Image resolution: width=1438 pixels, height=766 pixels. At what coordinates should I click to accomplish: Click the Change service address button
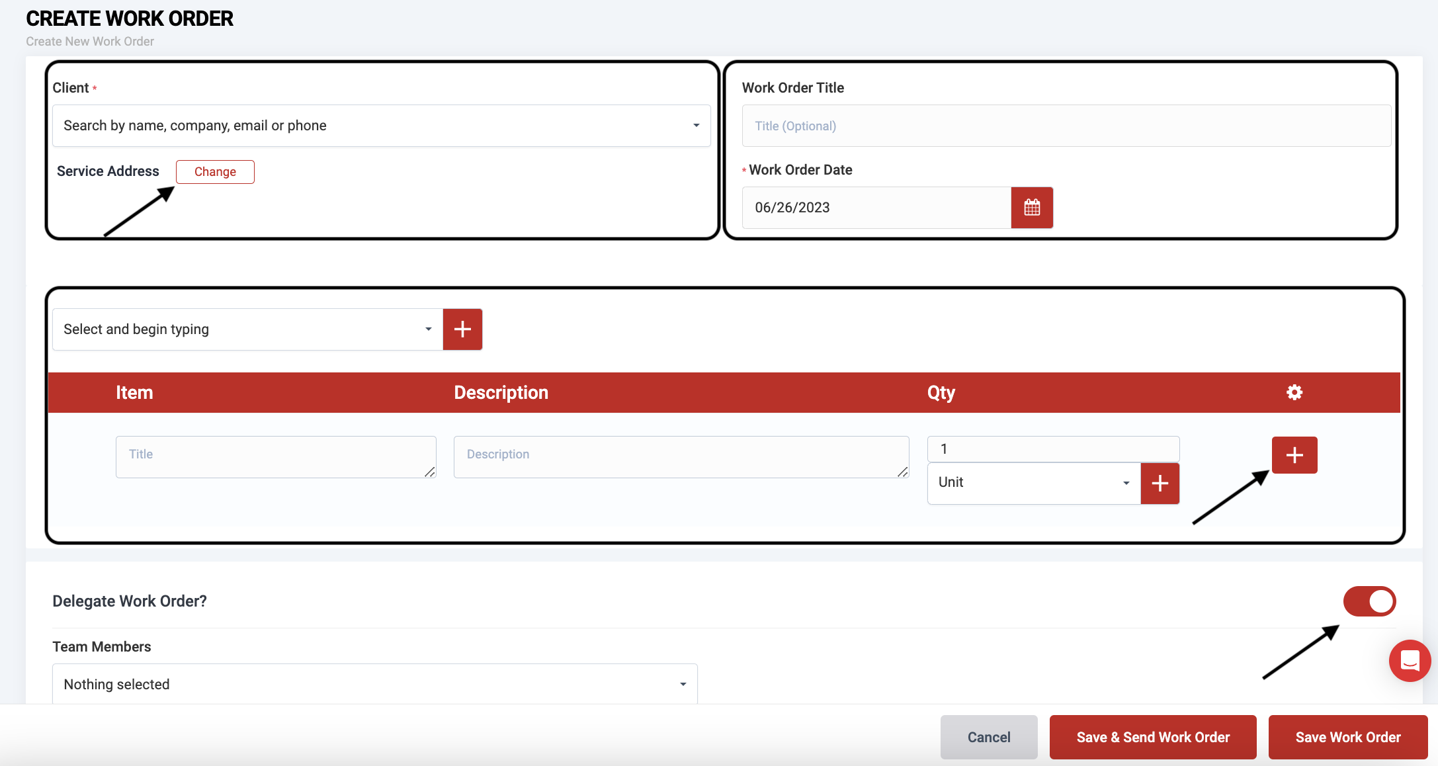coord(215,172)
